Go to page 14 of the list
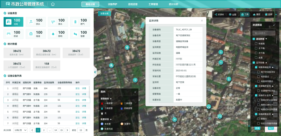The image size is (281, 136). point(56,130)
